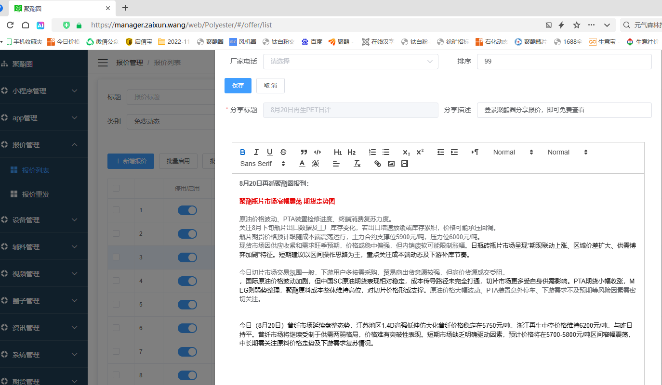Apply italic formatting in the editor toolbar
Image resolution: width=662 pixels, height=385 pixels.
pyautogui.click(x=256, y=152)
